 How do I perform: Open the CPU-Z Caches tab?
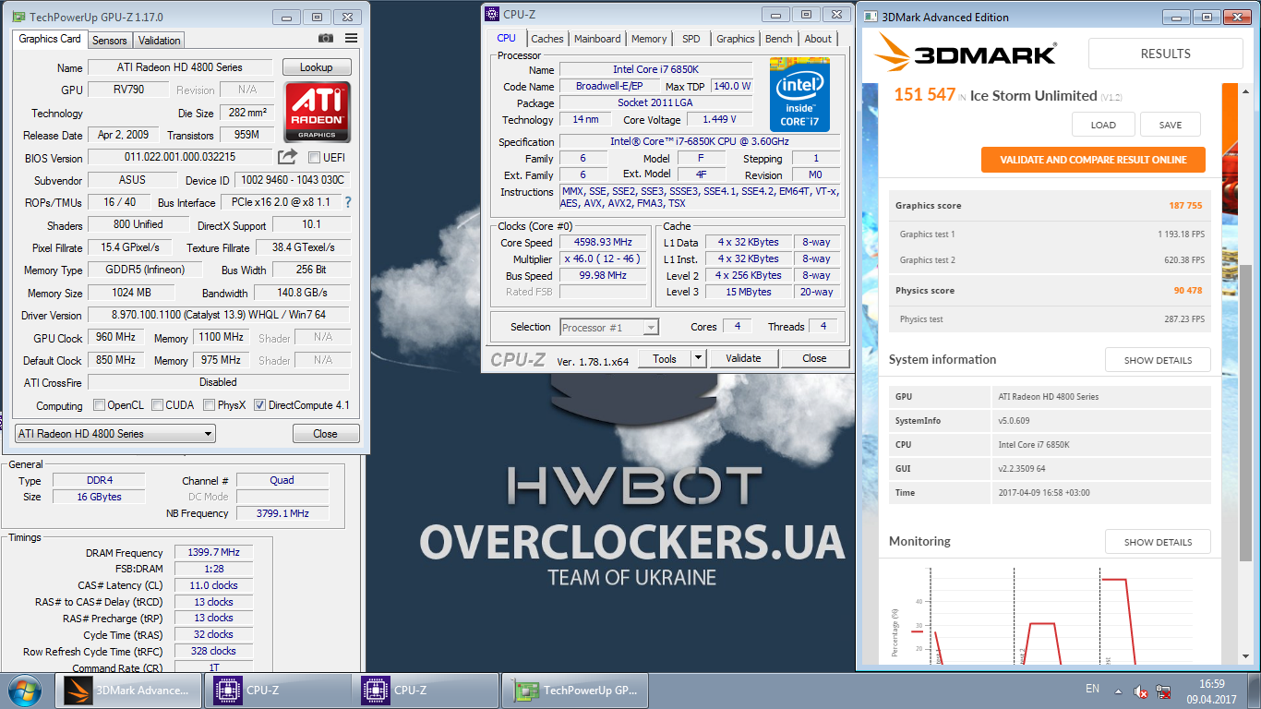(x=547, y=39)
